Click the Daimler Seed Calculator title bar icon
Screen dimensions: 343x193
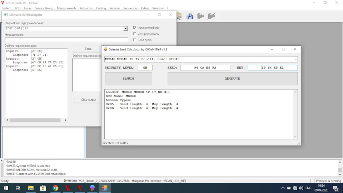click(105, 49)
